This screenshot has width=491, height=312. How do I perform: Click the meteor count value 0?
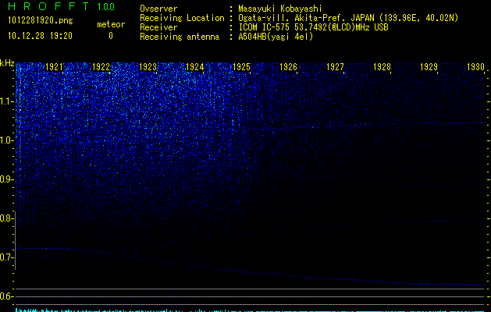(x=111, y=36)
